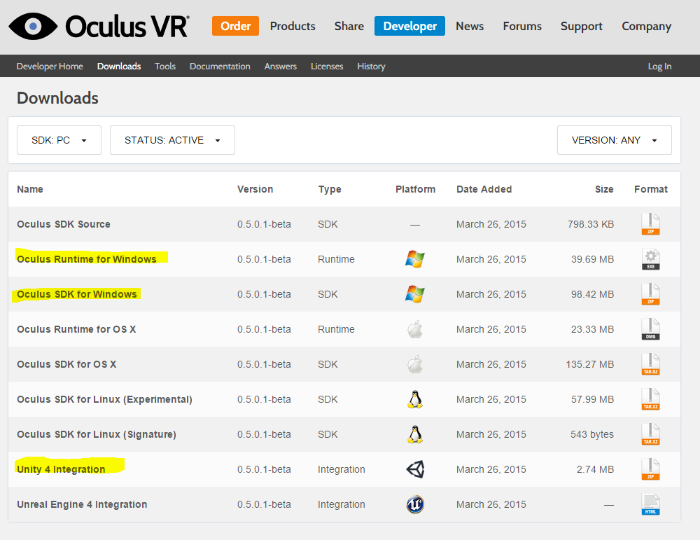Go to Developer Home
The height and width of the screenshot is (540, 700).
coord(50,66)
